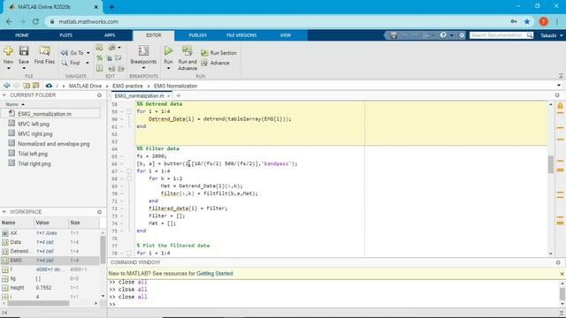This screenshot has height=318, width=566.
Task: Click the Help question mark icon
Action: 443,35
